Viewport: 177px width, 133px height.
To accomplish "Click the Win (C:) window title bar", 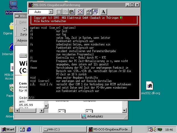I will 21,16.
